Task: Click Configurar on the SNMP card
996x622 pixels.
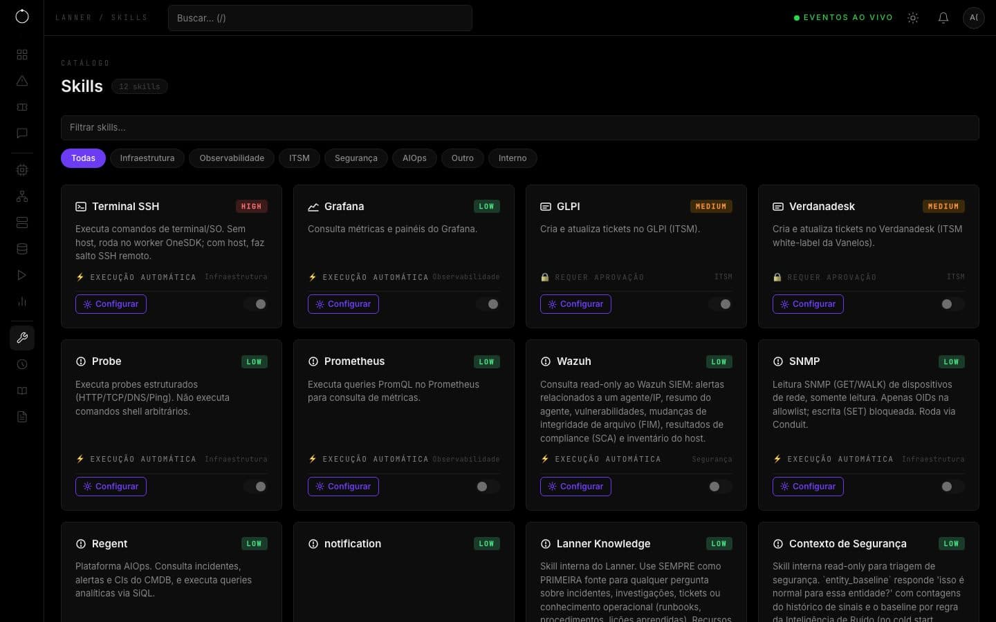Action: pyautogui.click(x=808, y=487)
